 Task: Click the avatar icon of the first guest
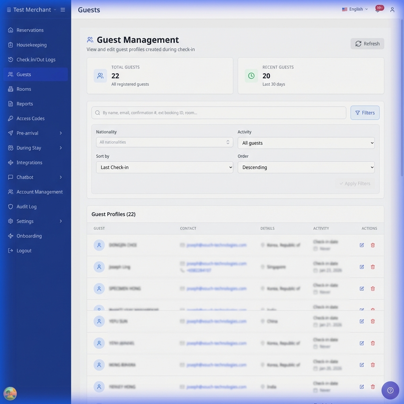[x=99, y=245]
